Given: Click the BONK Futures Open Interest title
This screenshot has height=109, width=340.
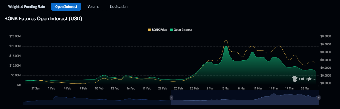Looking at the screenshot, I should (43, 19).
